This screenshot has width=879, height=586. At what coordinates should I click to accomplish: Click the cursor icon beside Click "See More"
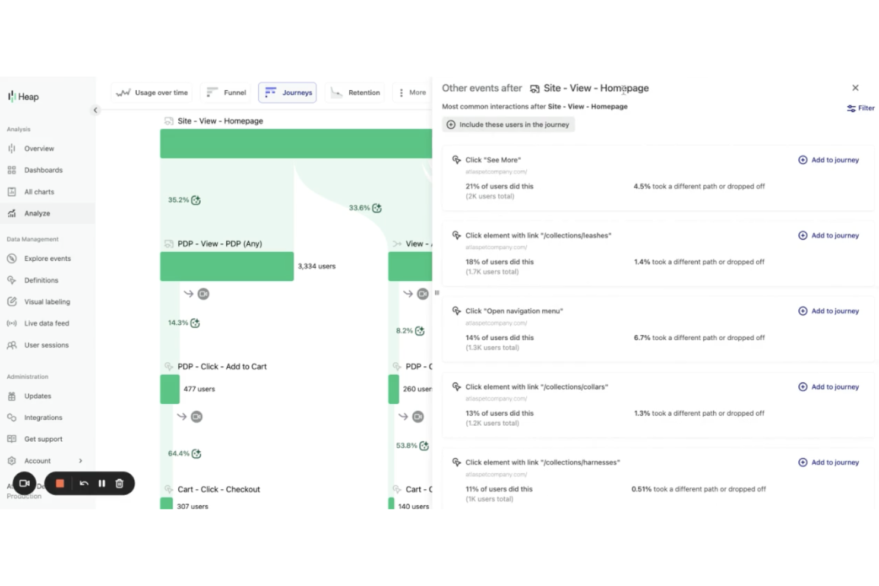click(456, 160)
